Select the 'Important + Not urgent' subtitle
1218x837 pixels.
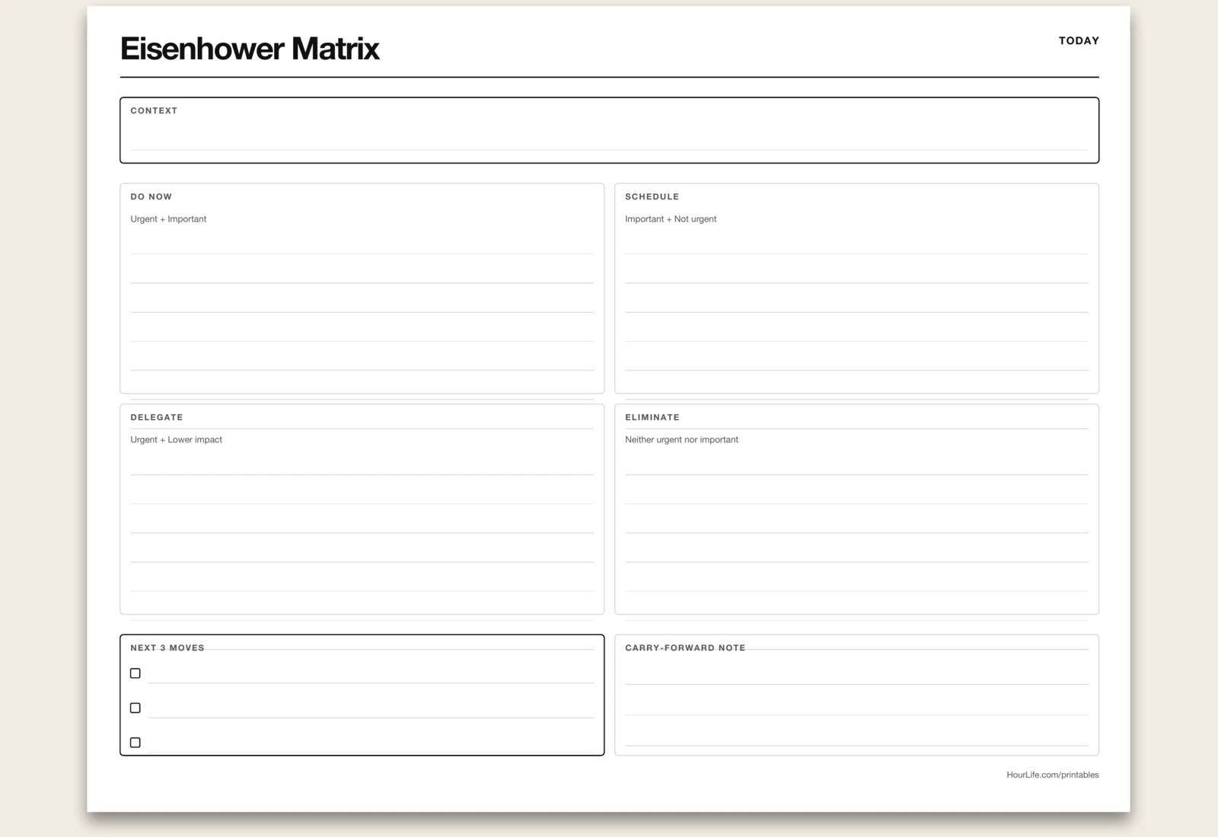671,219
